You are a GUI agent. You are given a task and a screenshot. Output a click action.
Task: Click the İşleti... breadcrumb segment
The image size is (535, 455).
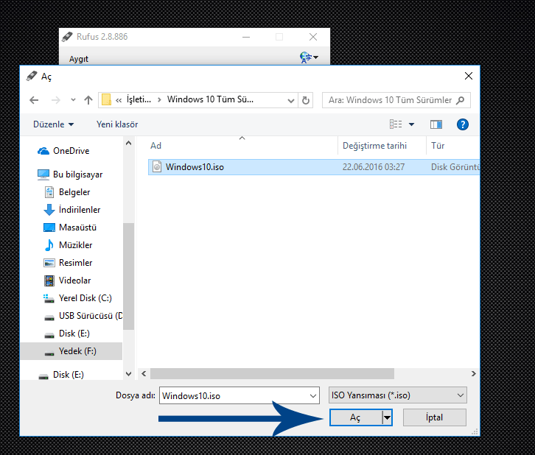coord(139,99)
